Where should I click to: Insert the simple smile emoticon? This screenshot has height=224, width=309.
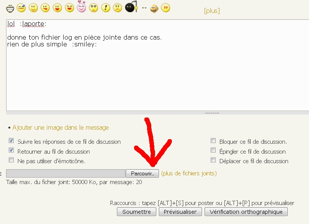tap(33, 8)
